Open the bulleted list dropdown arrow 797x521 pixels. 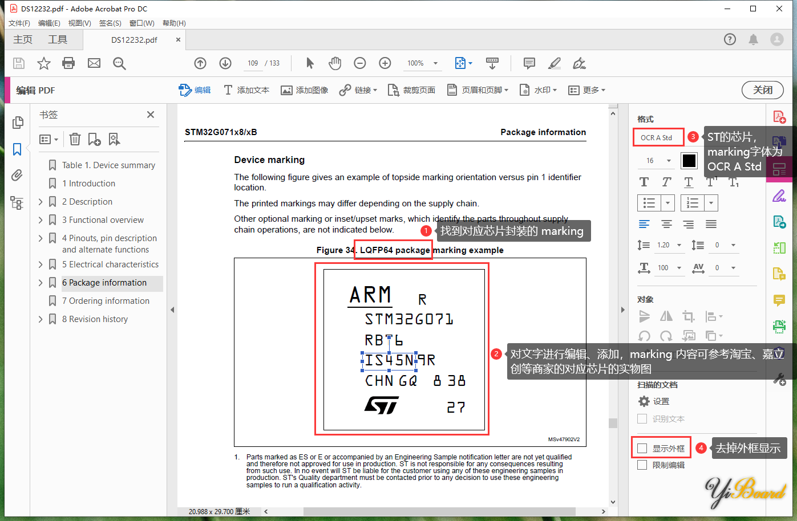tap(669, 203)
